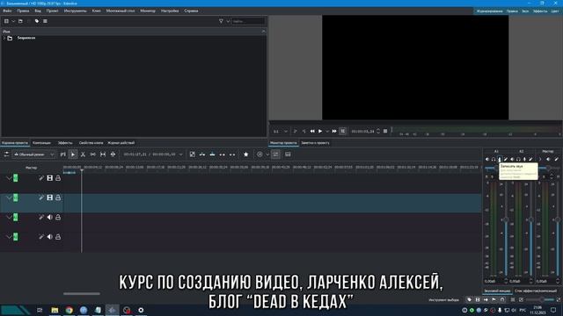The height and width of the screenshot is (316, 563).
Task: Collapse the second (highlighted) video track chevron
Action: pyautogui.click(x=10, y=197)
